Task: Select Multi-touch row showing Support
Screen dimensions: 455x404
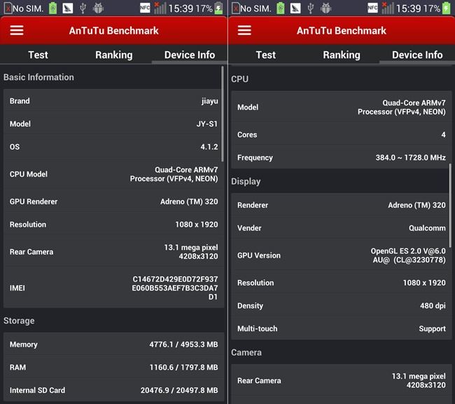Action: [x=342, y=328]
